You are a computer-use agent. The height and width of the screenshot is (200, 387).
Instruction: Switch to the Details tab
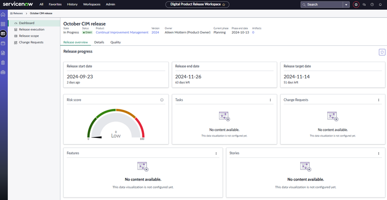pyautogui.click(x=99, y=42)
